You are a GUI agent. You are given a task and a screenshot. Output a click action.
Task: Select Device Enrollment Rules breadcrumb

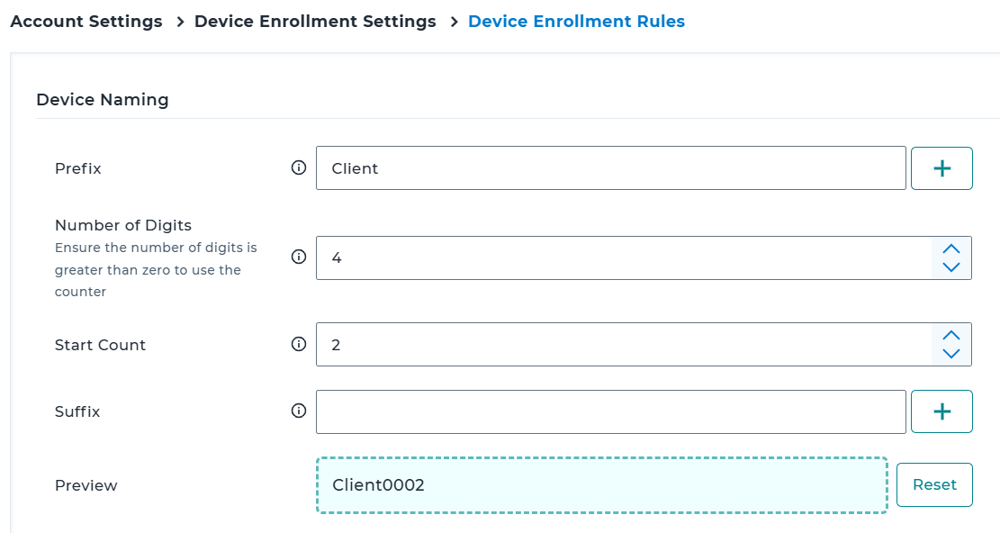point(576,22)
